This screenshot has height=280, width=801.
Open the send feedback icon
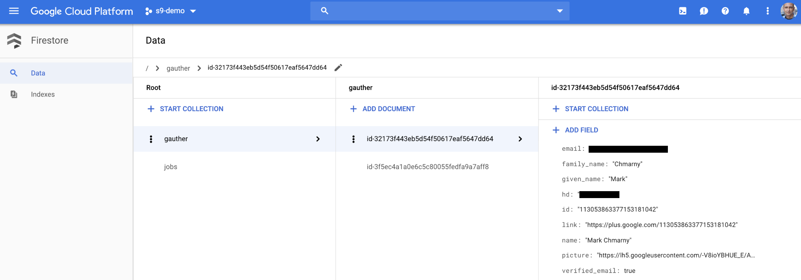coord(704,11)
